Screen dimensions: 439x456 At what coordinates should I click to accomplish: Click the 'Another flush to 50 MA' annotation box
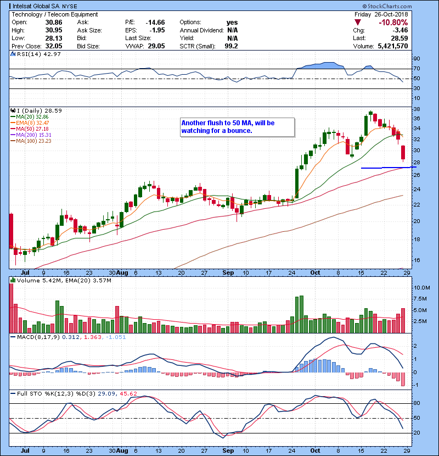pos(238,127)
